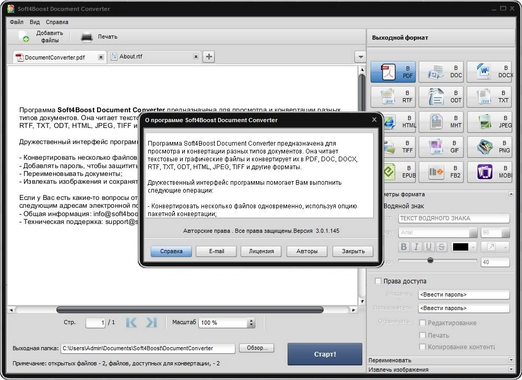
Task: Click the user password field
Action: (x=464, y=308)
